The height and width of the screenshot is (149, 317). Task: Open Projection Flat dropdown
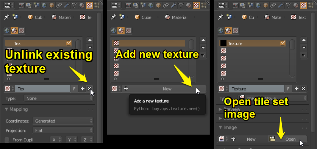63,130
